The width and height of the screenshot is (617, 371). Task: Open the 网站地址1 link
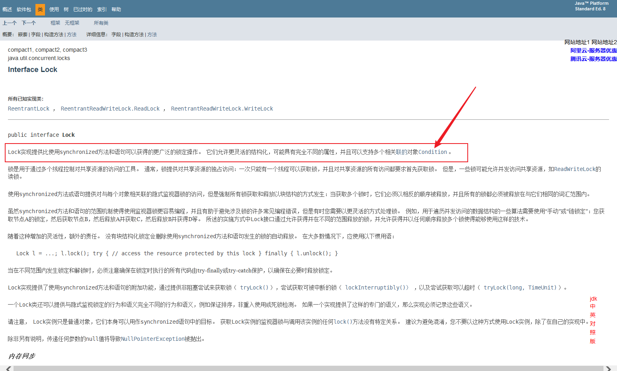pyautogui.click(x=577, y=42)
